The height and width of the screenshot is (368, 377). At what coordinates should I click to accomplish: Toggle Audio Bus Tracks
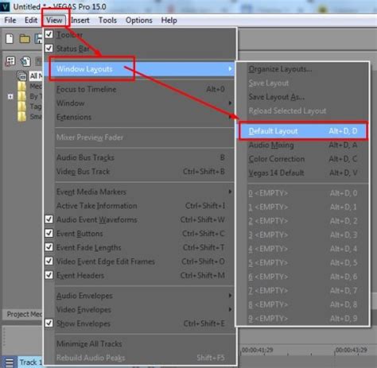139,157
